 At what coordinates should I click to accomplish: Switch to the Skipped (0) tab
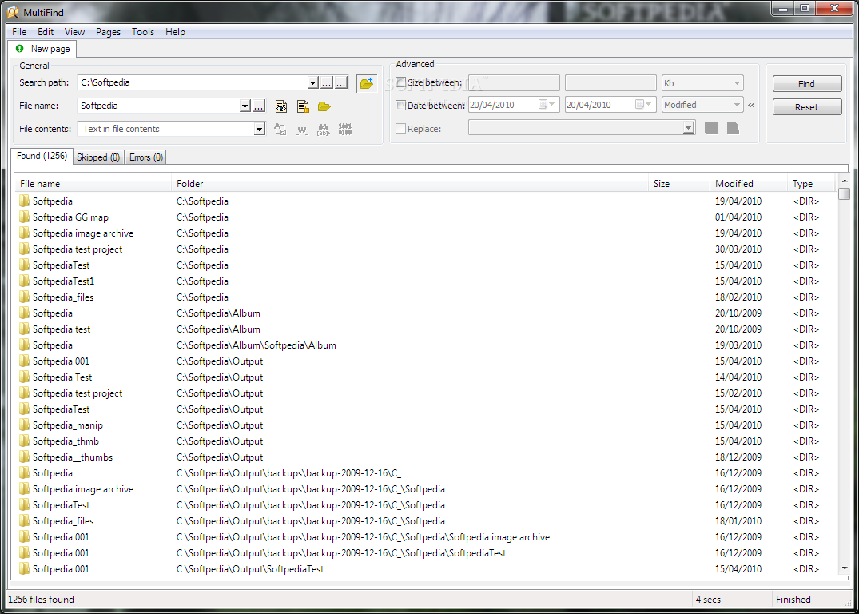click(98, 157)
